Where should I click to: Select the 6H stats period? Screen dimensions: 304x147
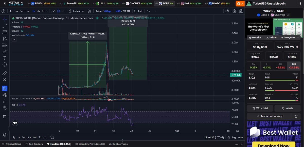tap(280, 66)
